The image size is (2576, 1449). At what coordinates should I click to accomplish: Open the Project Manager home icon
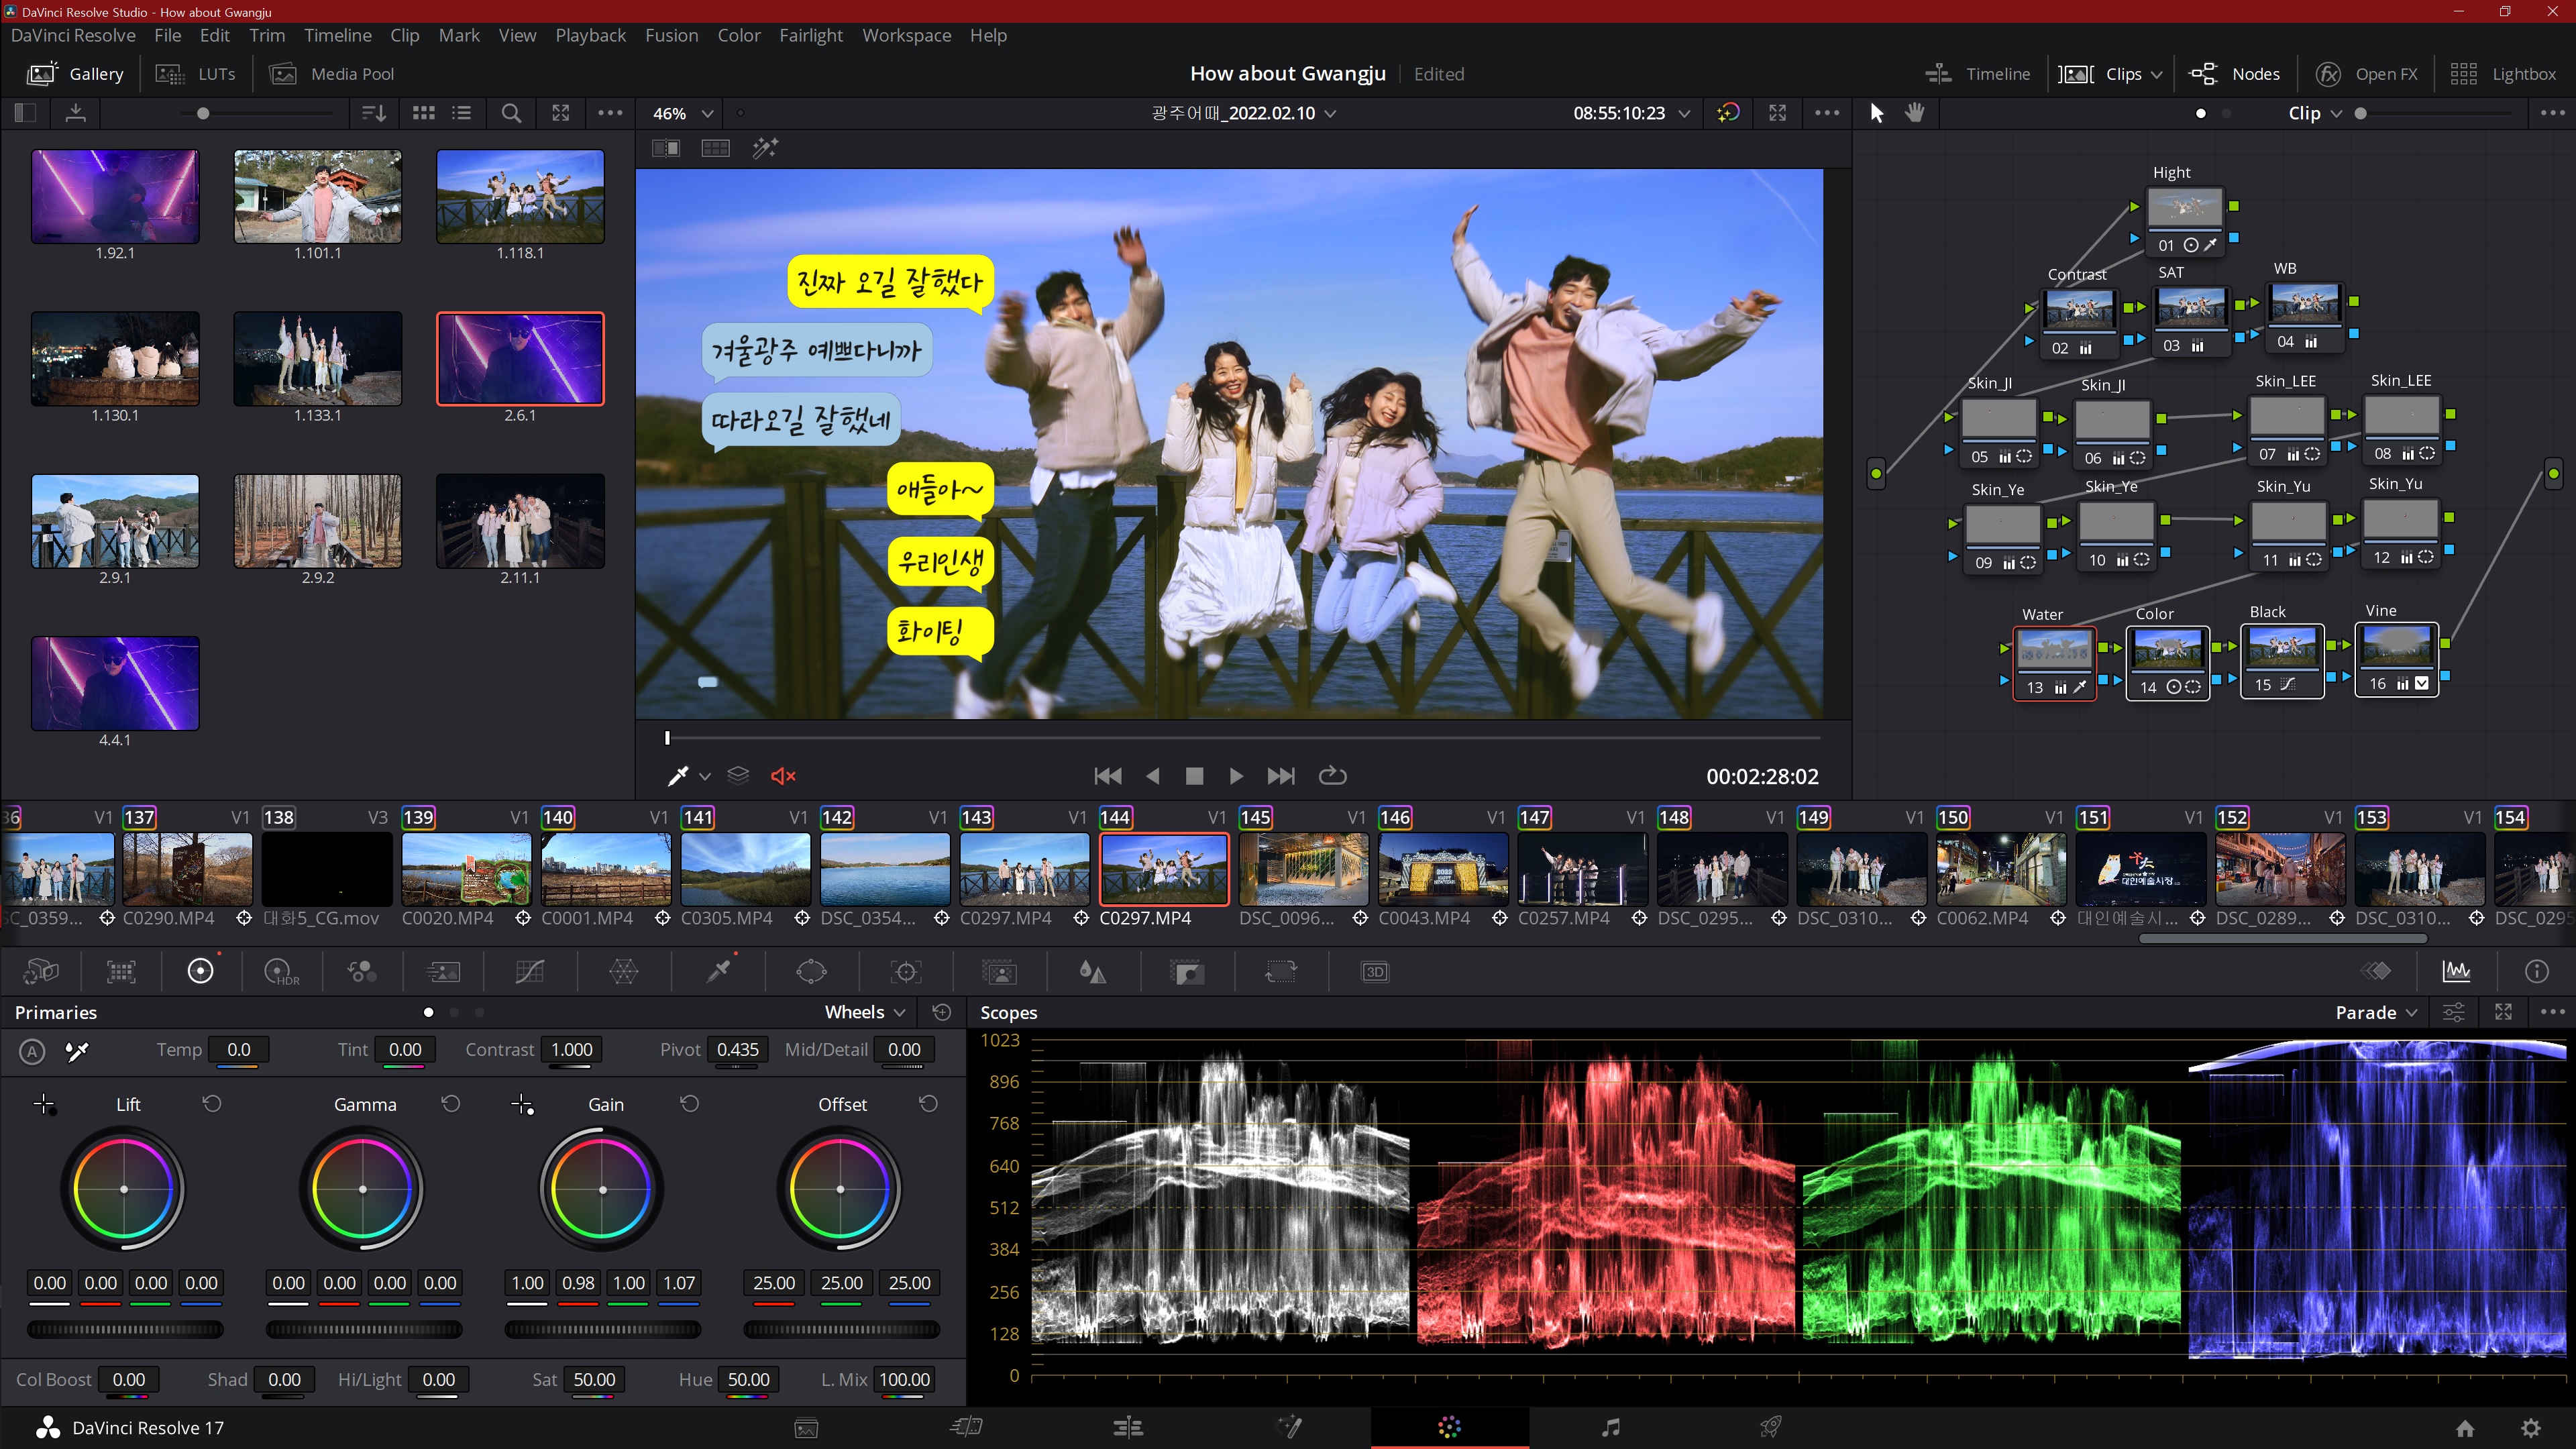[x=2465, y=1428]
